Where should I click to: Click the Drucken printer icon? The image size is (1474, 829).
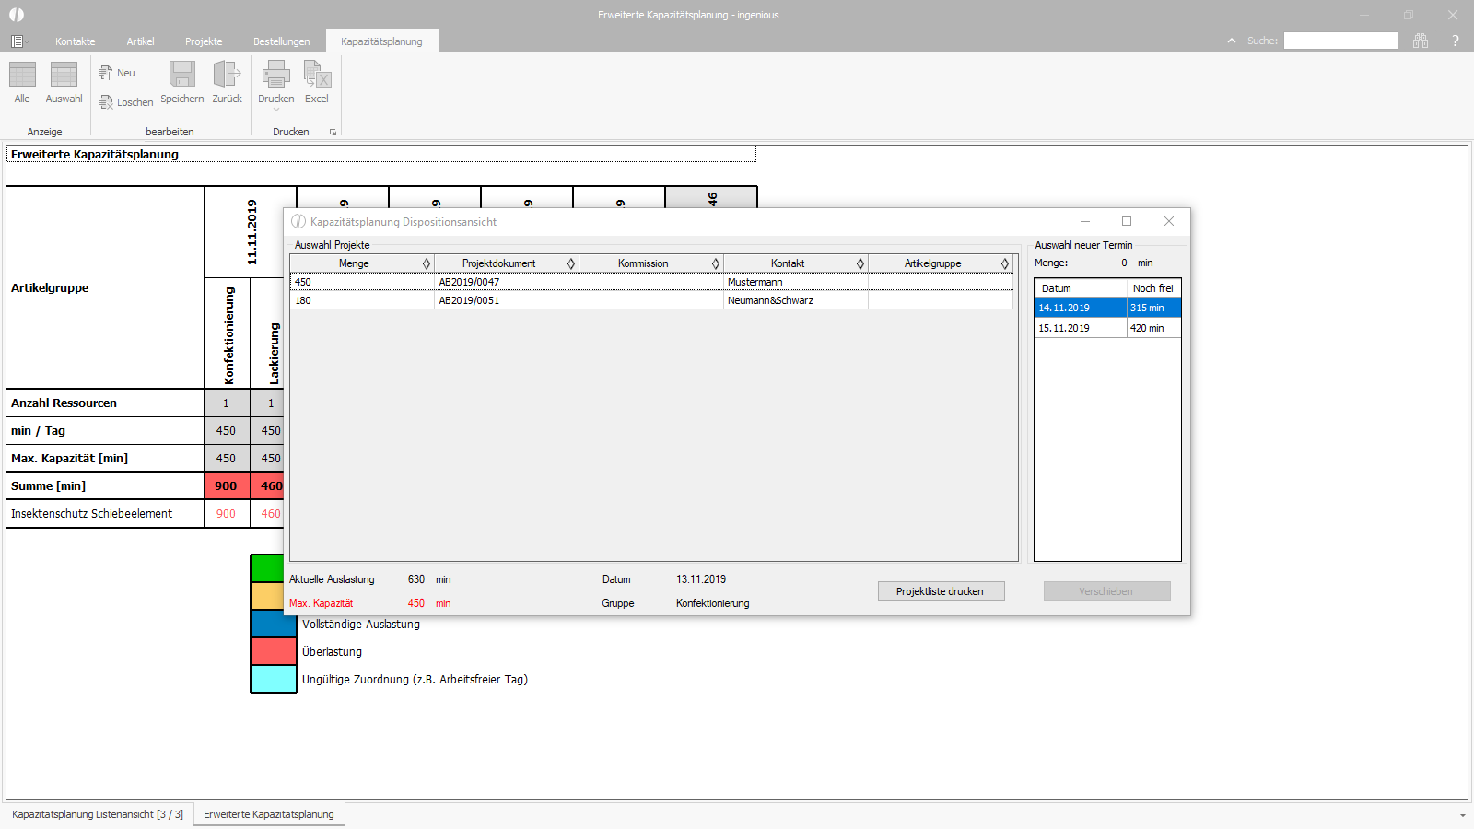tap(276, 74)
